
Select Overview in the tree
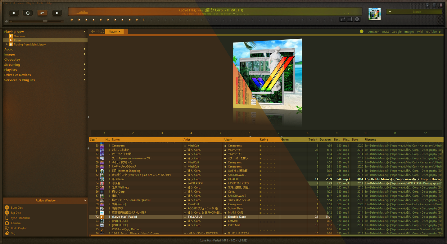tap(19, 36)
